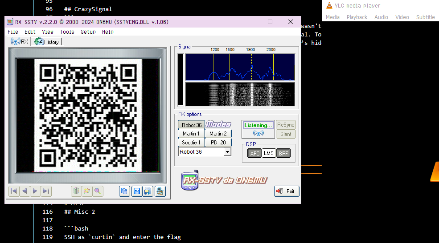Click the received QR code image
This screenshot has height=243, width=439.
[x=88, y=115]
